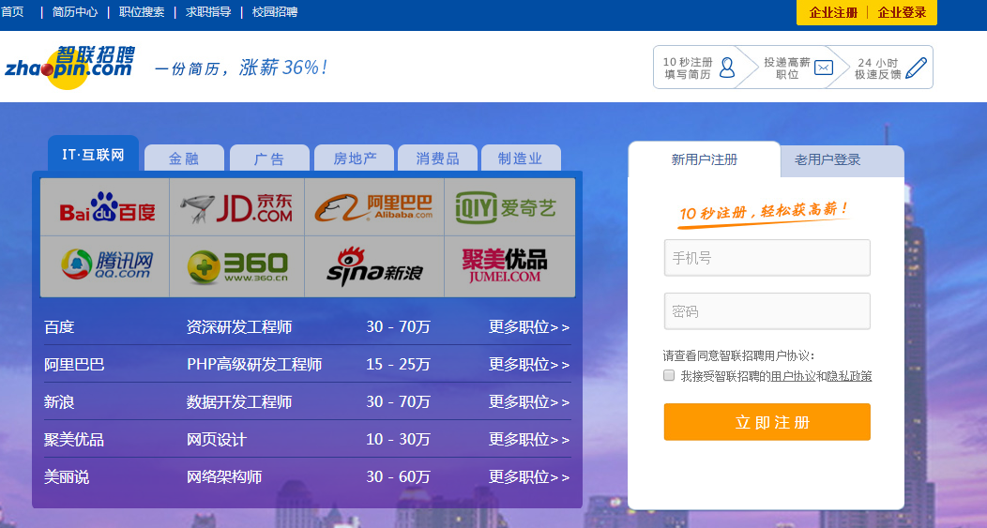Image resolution: width=987 pixels, height=528 pixels.
Task: Open 求职指导 in top navigation
Action: (x=208, y=12)
